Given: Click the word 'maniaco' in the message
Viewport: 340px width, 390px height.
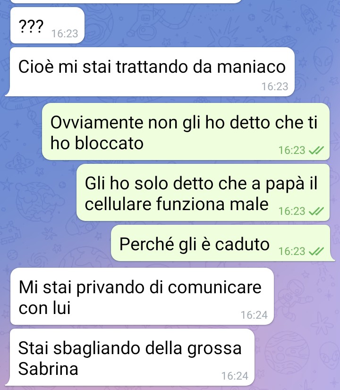Looking at the screenshot, I should click(251, 67).
